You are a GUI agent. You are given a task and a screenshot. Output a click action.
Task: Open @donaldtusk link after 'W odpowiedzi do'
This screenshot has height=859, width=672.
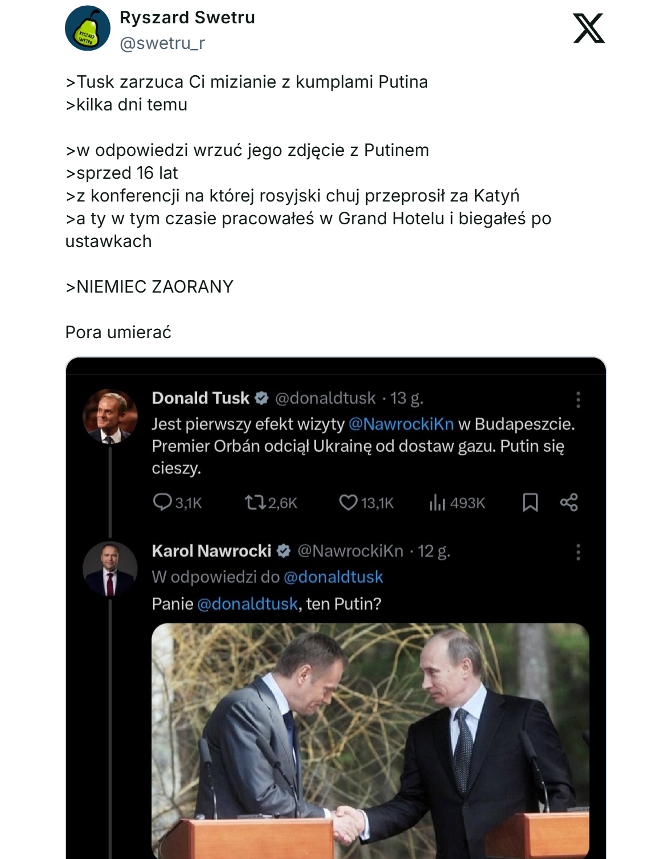(x=333, y=577)
